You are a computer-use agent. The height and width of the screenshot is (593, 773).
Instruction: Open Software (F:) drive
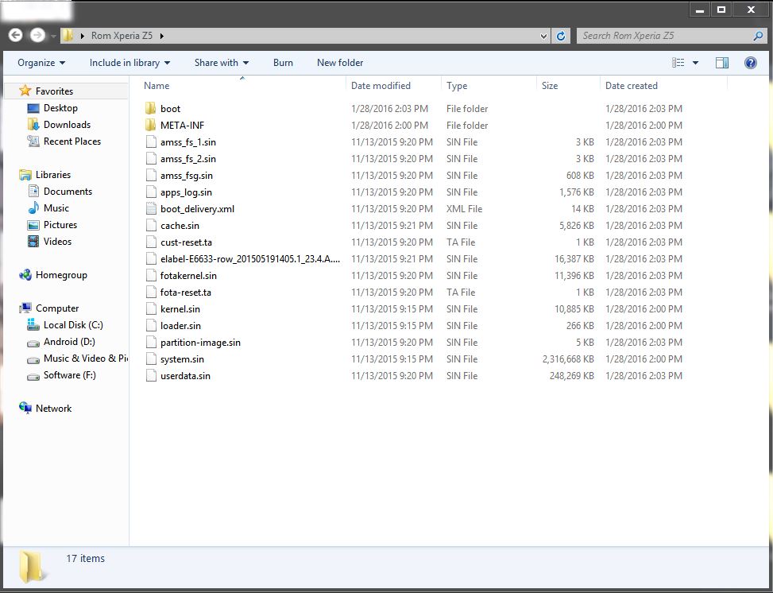tap(69, 375)
